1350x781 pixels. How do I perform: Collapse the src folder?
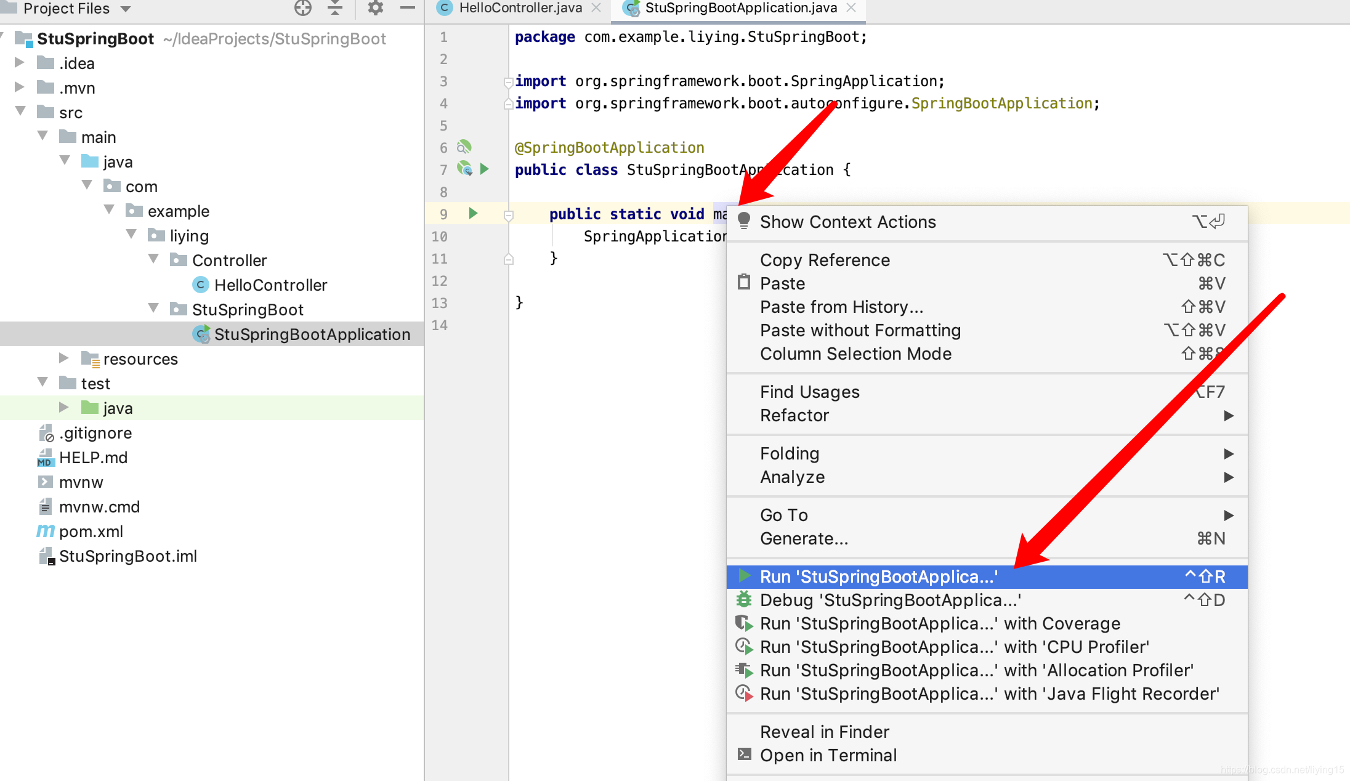(20, 111)
